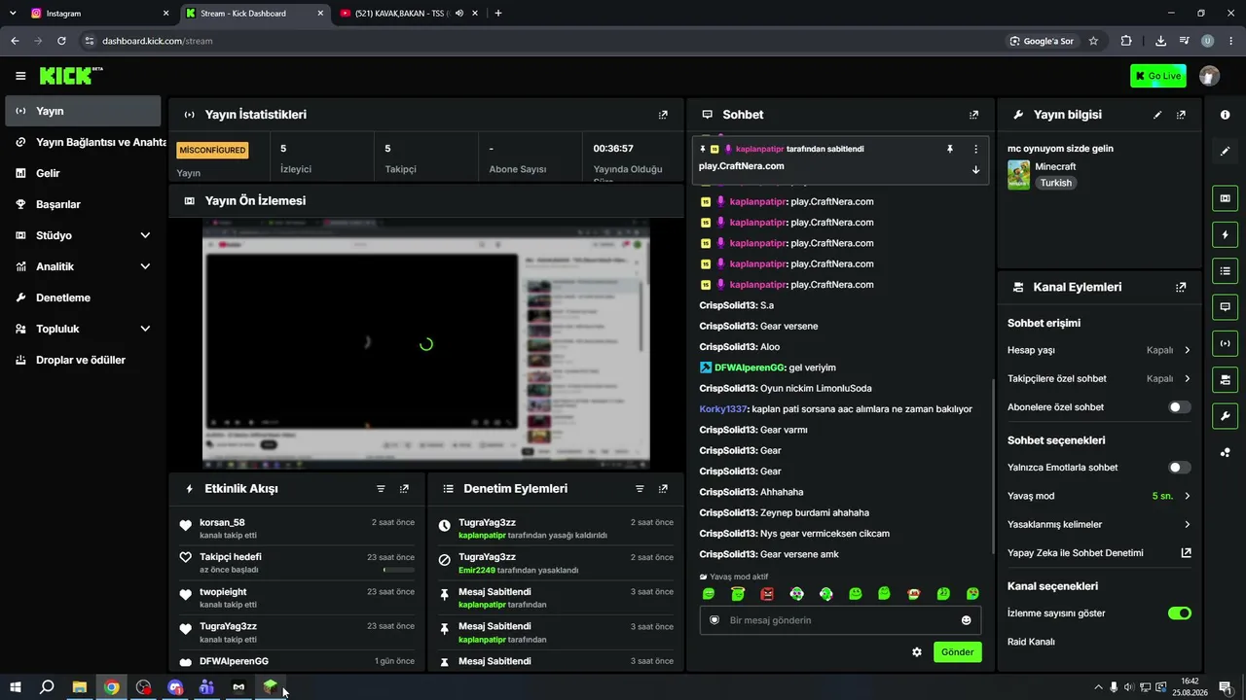
Task: Open the Minecraft launcher taskbar icon
Action: [270, 687]
